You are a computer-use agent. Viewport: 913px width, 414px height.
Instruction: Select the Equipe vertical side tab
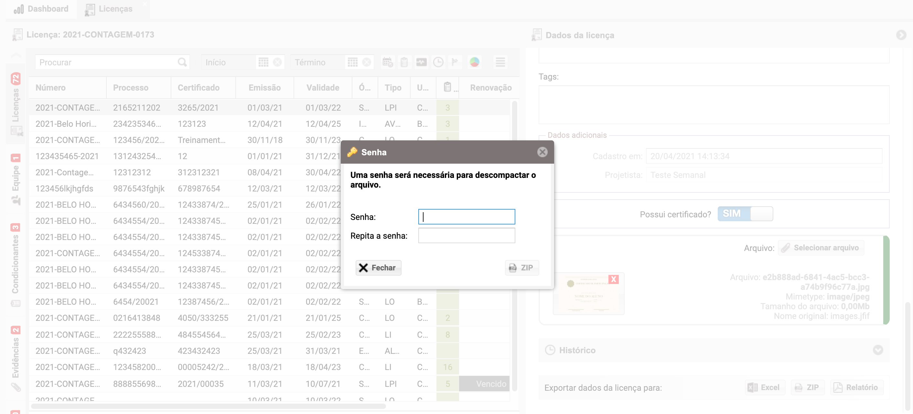(16, 179)
